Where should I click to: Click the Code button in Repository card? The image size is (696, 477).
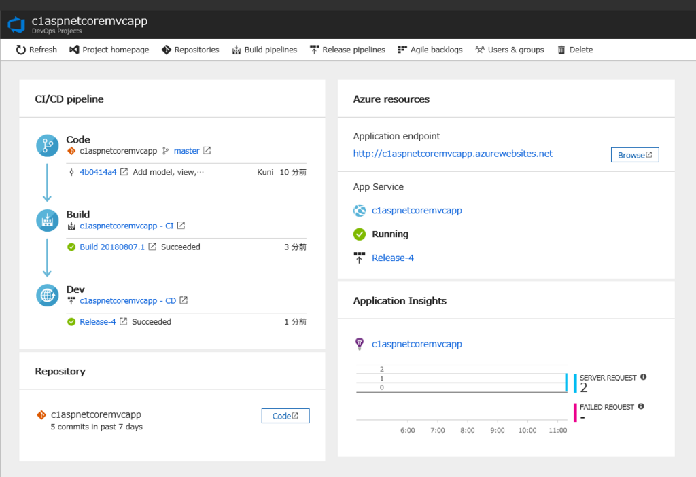[285, 416]
